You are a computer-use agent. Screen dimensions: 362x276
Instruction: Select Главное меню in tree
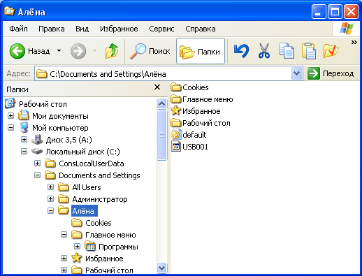pos(110,235)
